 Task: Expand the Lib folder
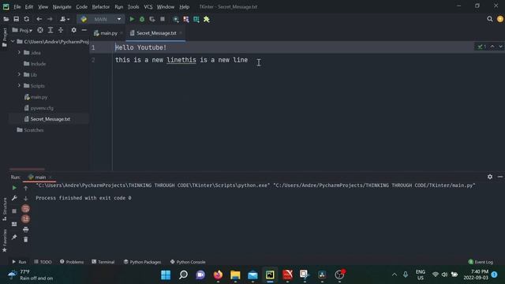coord(19,74)
